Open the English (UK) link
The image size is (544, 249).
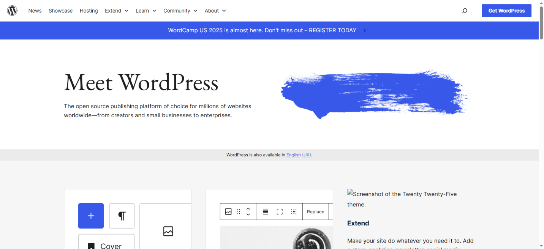point(299,155)
